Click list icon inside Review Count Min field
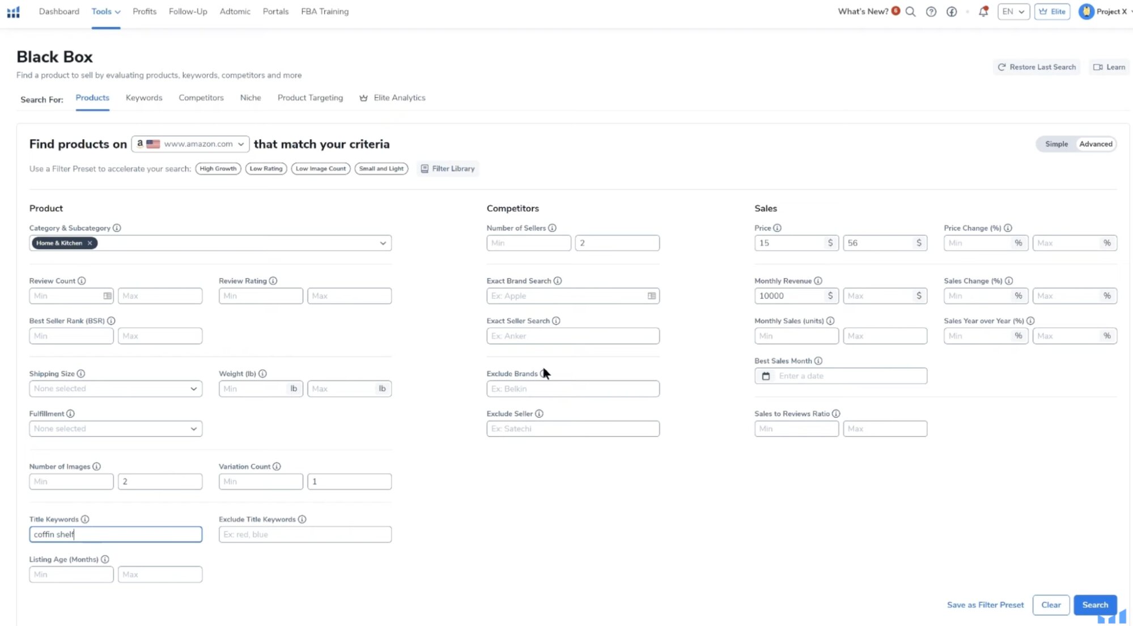This screenshot has width=1133, height=626. tap(107, 296)
